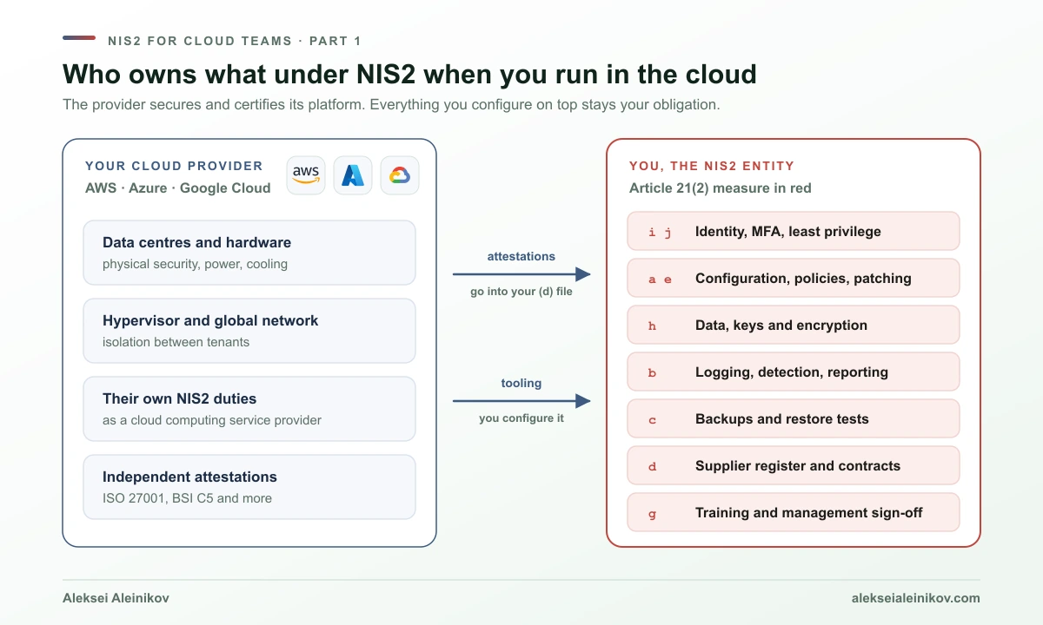This screenshot has height=625, width=1043.
Task: Click the AWS logo icon
Action: 306,175
